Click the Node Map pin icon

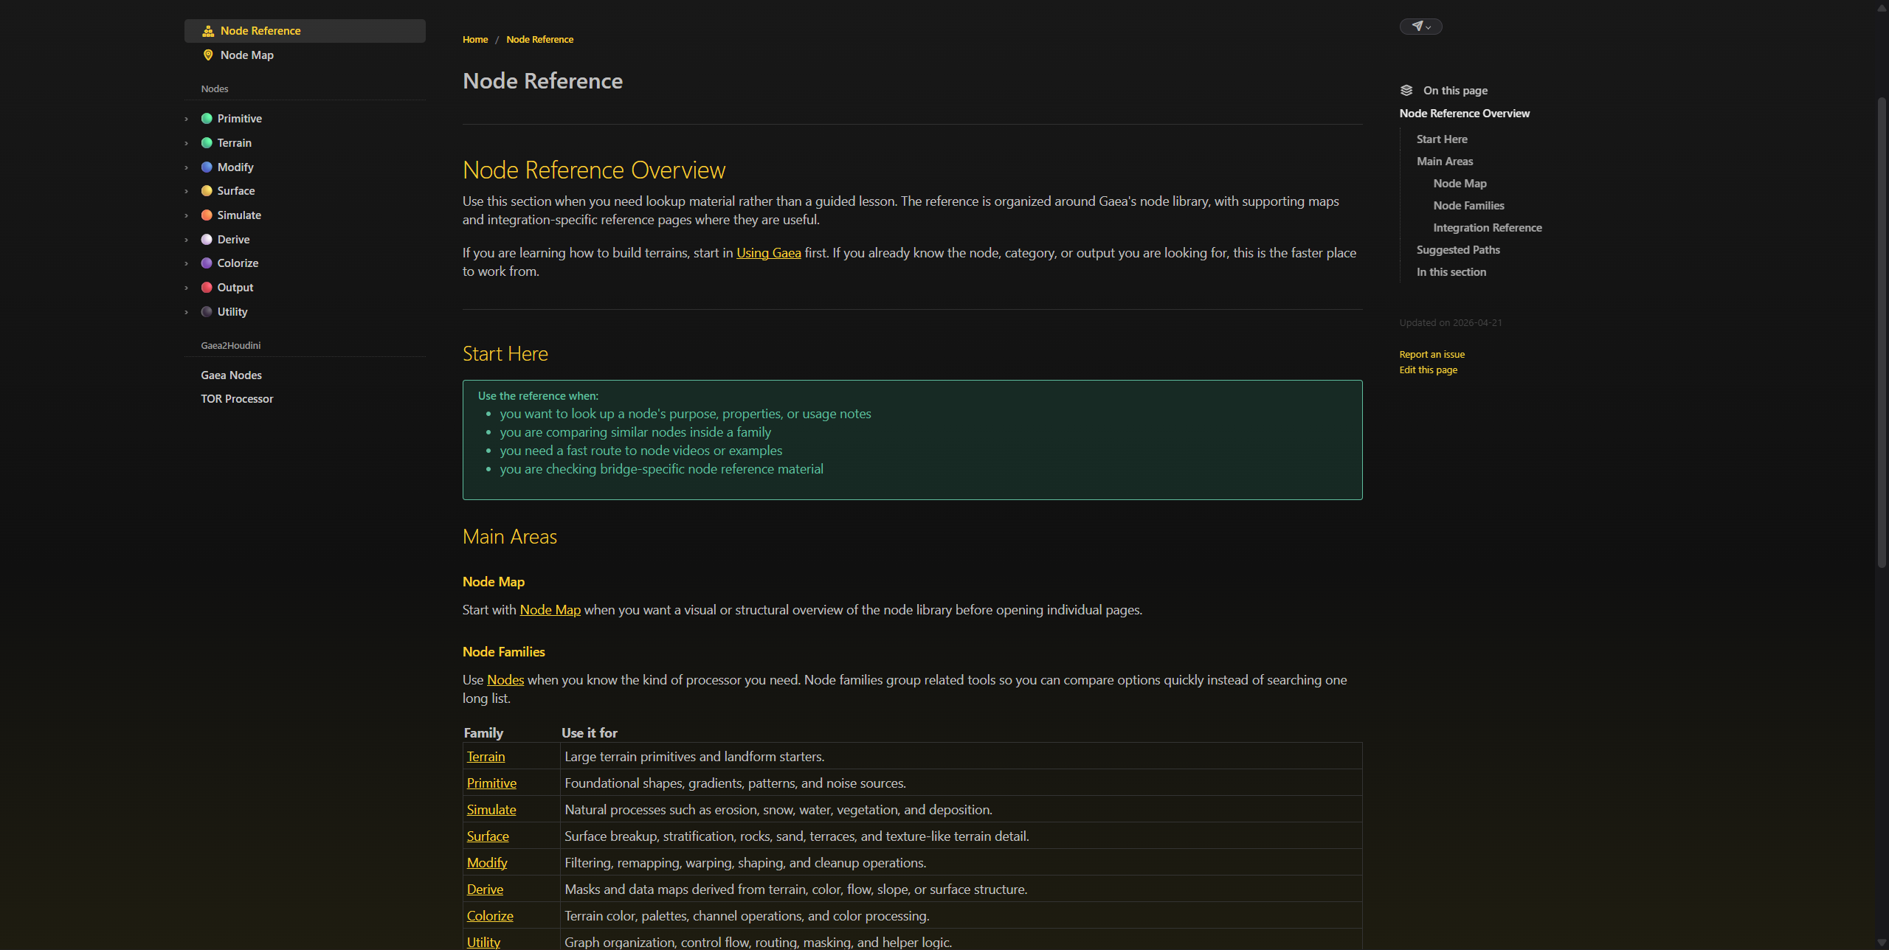pyautogui.click(x=208, y=55)
